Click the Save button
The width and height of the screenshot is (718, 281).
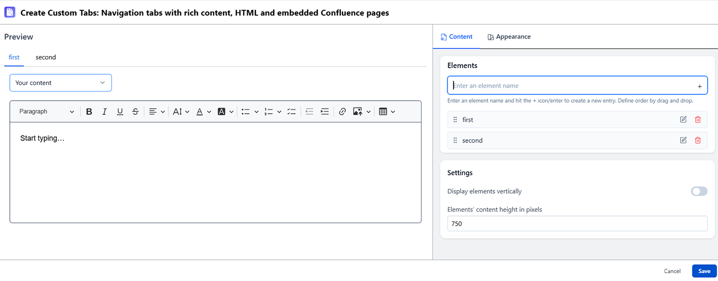point(704,271)
